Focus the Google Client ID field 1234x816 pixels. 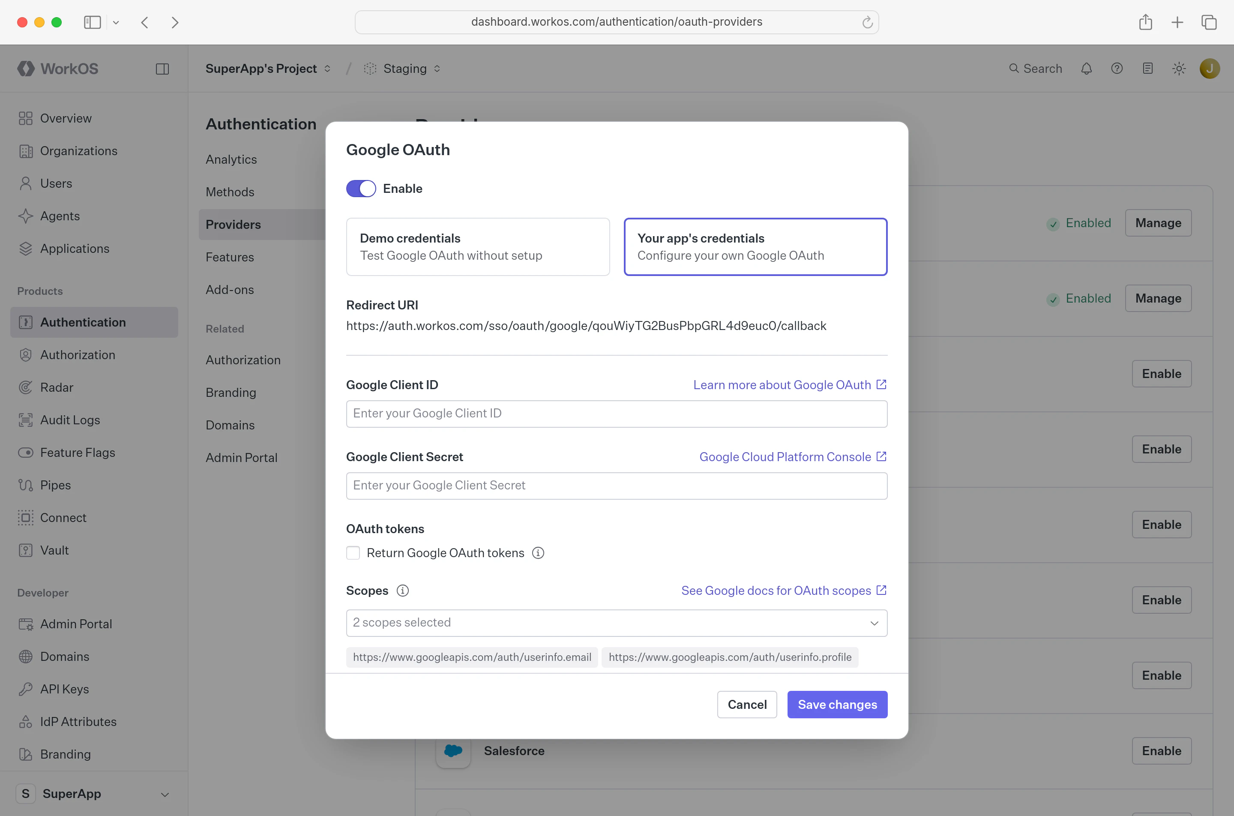pos(617,414)
